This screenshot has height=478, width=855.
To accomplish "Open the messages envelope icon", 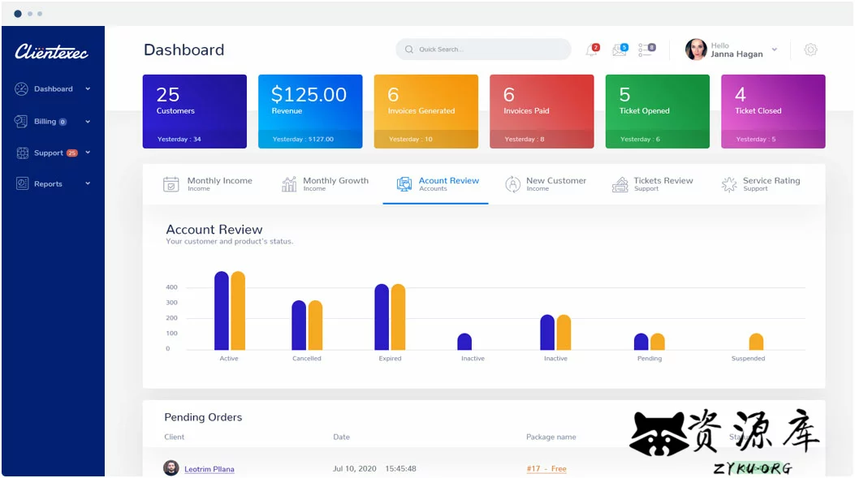I will 619,50.
